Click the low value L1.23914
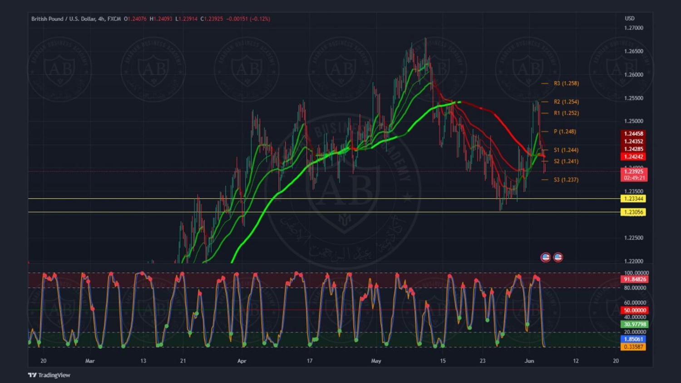 [x=186, y=19]
